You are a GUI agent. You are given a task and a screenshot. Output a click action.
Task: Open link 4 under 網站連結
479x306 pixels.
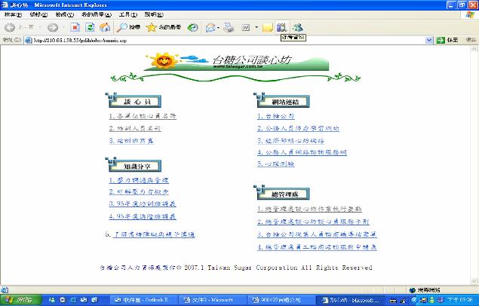pos(302,152)
